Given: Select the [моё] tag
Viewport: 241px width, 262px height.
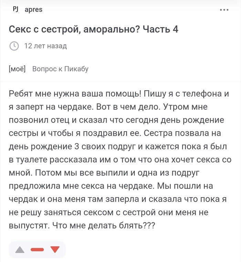Looking at the screenshot, I should pyautogui.click(x=17, y=69).
